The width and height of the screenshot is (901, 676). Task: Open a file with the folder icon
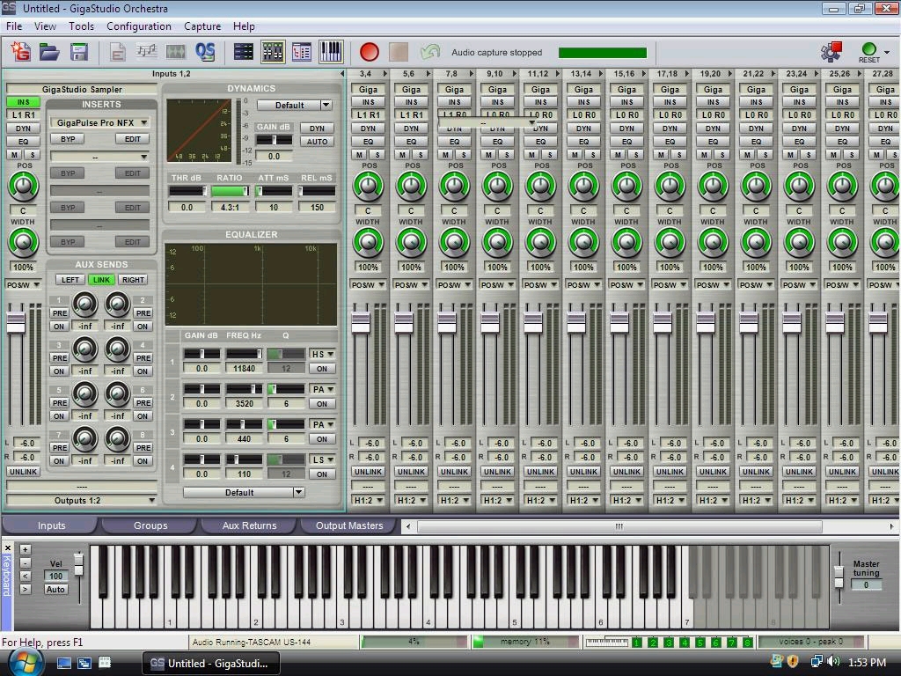click(x=49, y=52)
